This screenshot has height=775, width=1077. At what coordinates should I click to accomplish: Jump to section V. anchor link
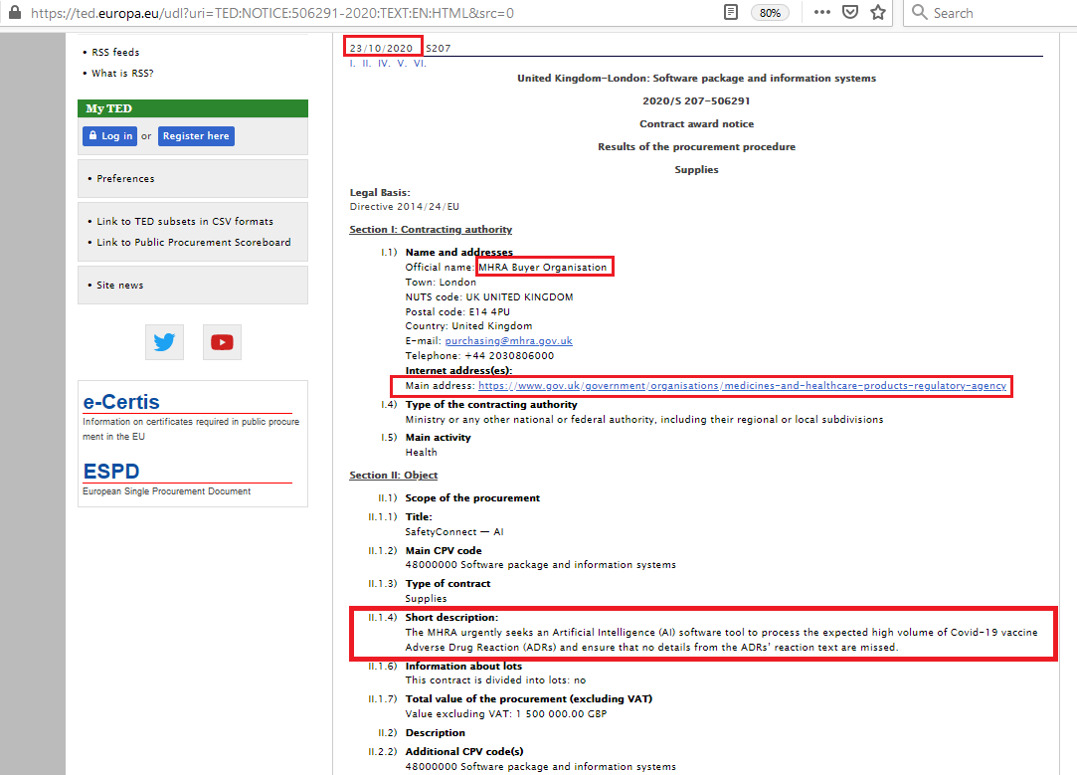click(x=401, y=64)
